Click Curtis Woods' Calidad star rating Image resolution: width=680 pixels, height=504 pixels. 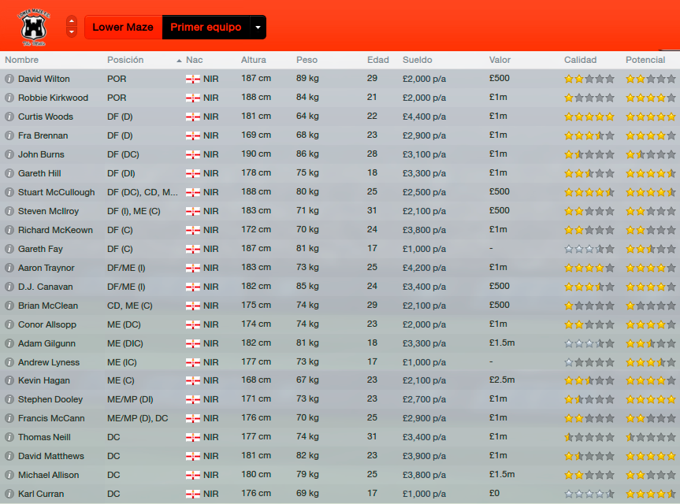click(589, 117)
